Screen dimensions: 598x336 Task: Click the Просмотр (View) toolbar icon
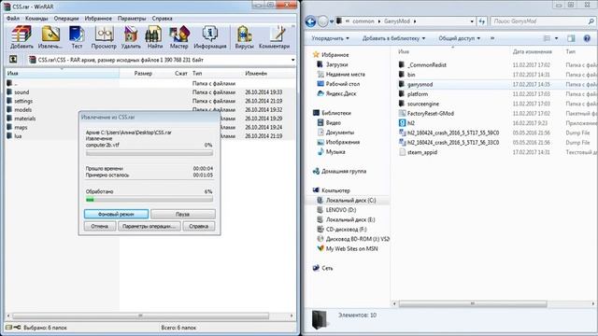104,37
